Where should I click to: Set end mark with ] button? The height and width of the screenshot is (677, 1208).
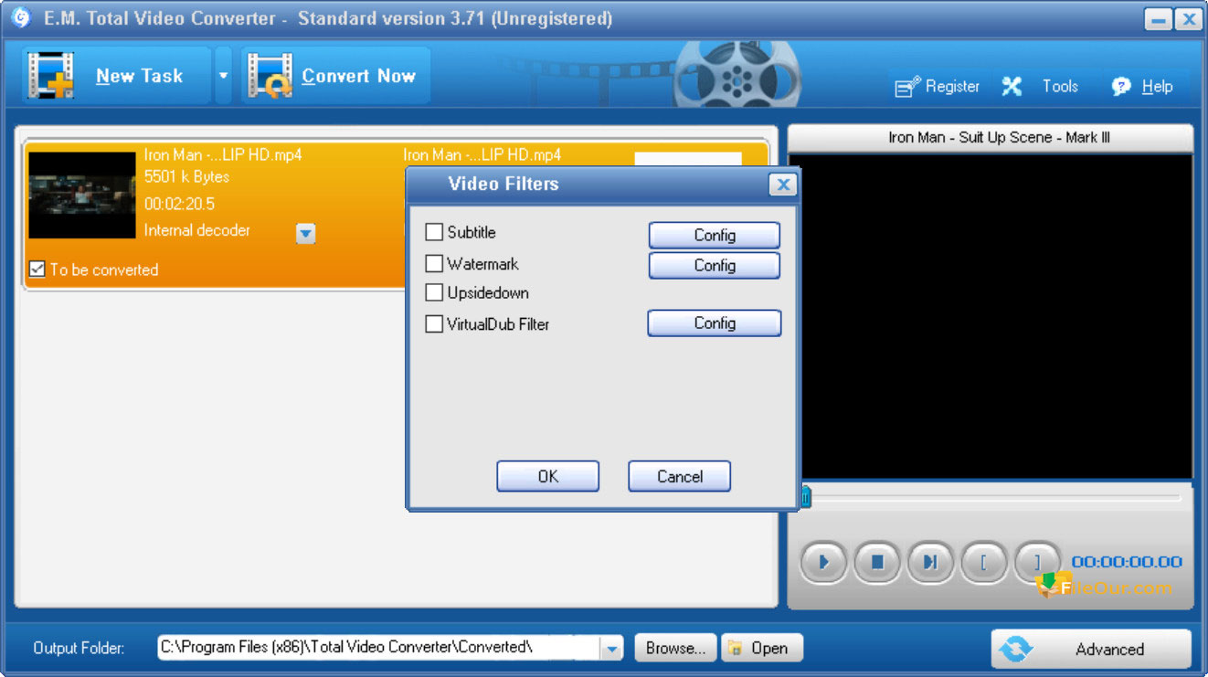1037,562
